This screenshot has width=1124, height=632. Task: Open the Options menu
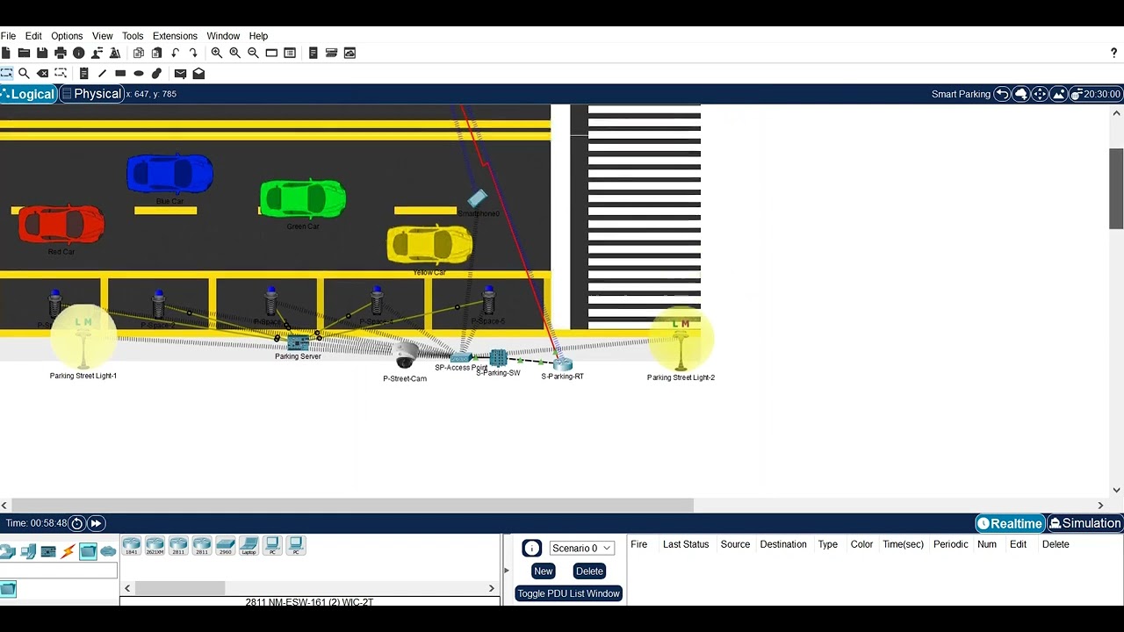click(67, 36)
